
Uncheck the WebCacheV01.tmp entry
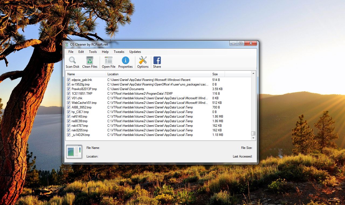click(68, 103)
